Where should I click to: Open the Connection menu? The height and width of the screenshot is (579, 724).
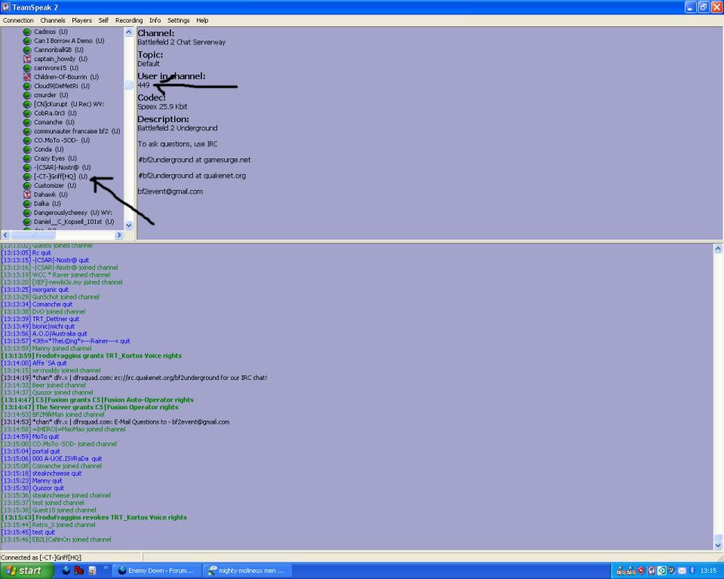tap(18, 20)
